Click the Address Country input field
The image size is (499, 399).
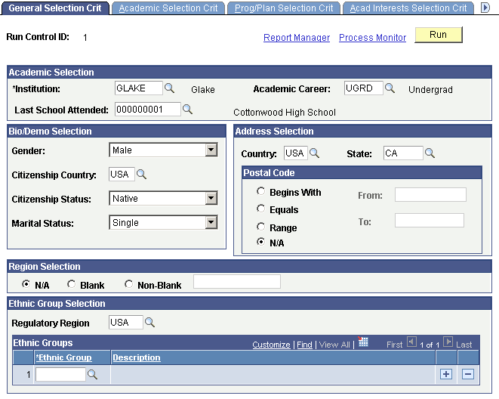point(296,153)
